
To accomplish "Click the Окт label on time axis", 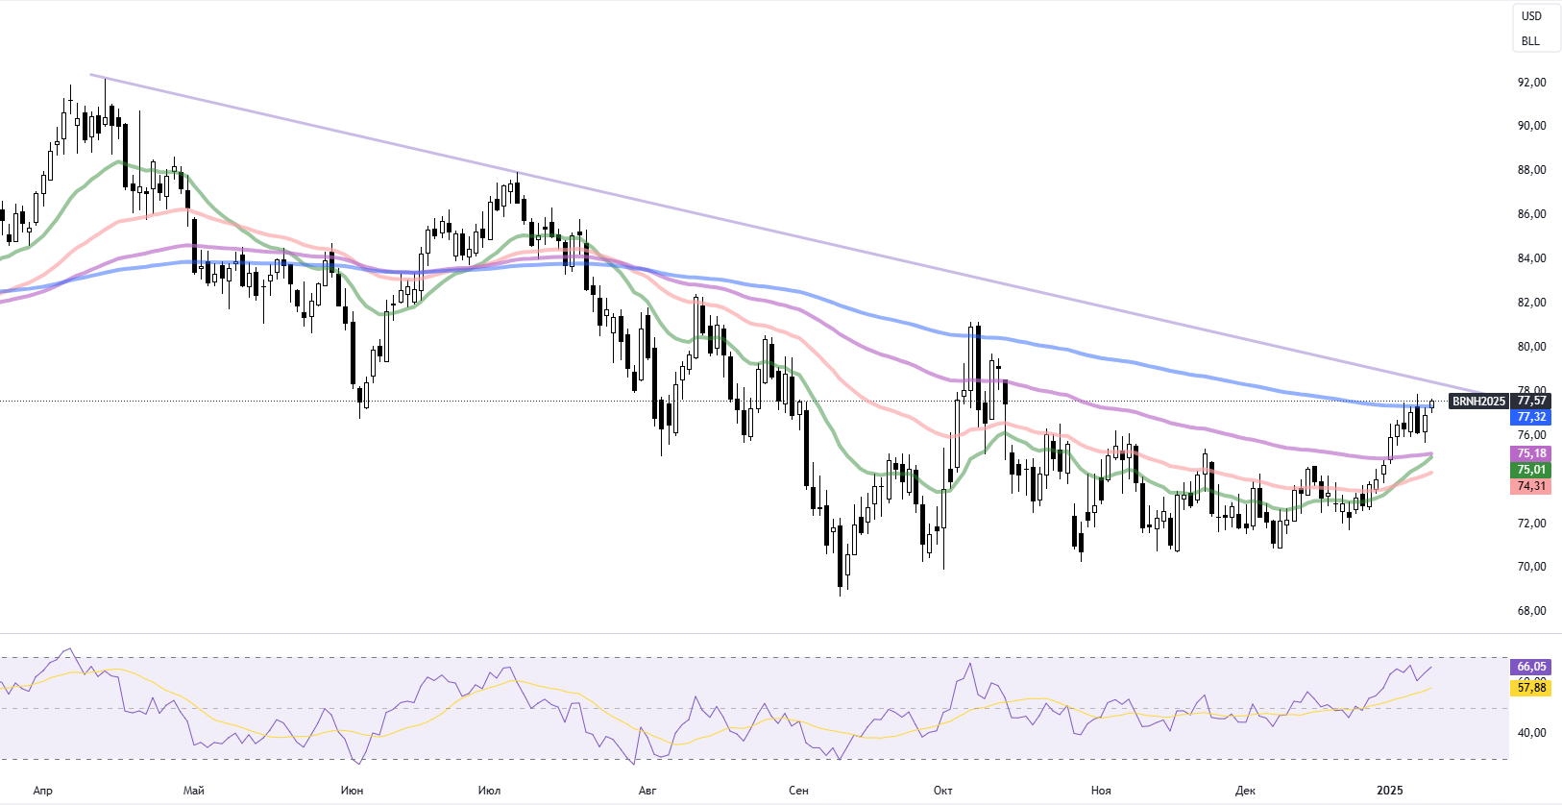I will point(943,791).
